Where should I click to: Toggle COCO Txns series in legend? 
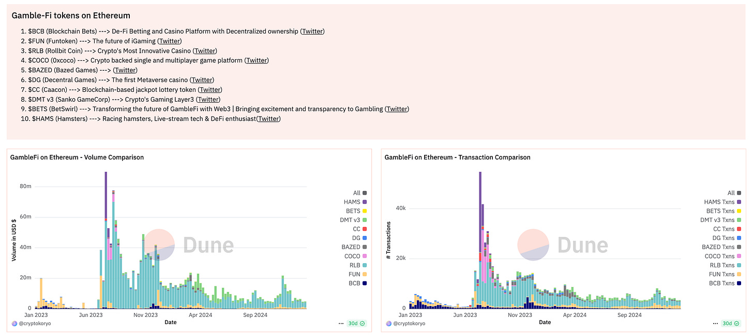[x=724, y=256]
